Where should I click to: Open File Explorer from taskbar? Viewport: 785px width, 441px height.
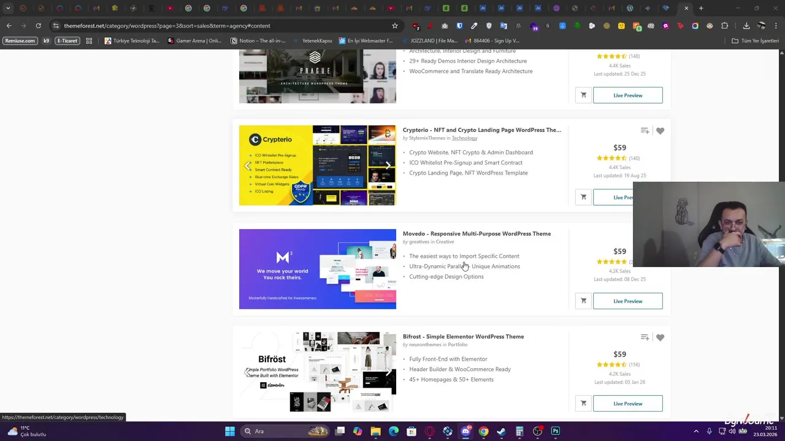pos(375,431)
